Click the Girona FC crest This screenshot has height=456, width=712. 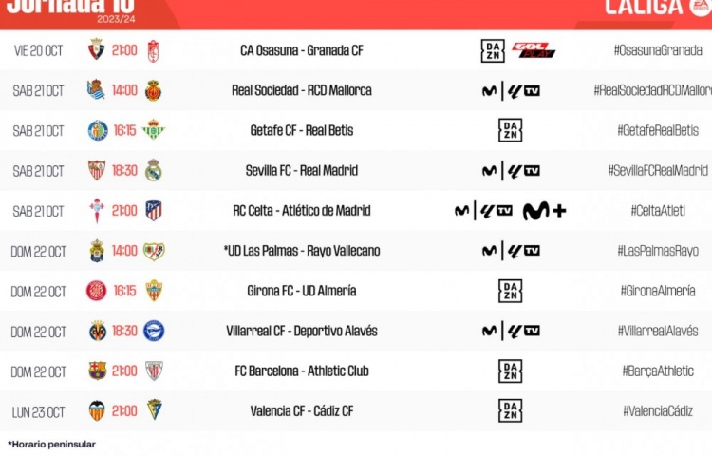[x=96, y=291]
